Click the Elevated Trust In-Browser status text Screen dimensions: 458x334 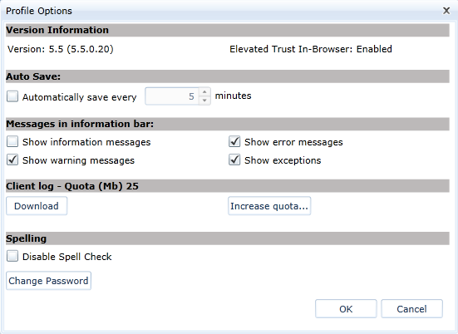(311, 49)
